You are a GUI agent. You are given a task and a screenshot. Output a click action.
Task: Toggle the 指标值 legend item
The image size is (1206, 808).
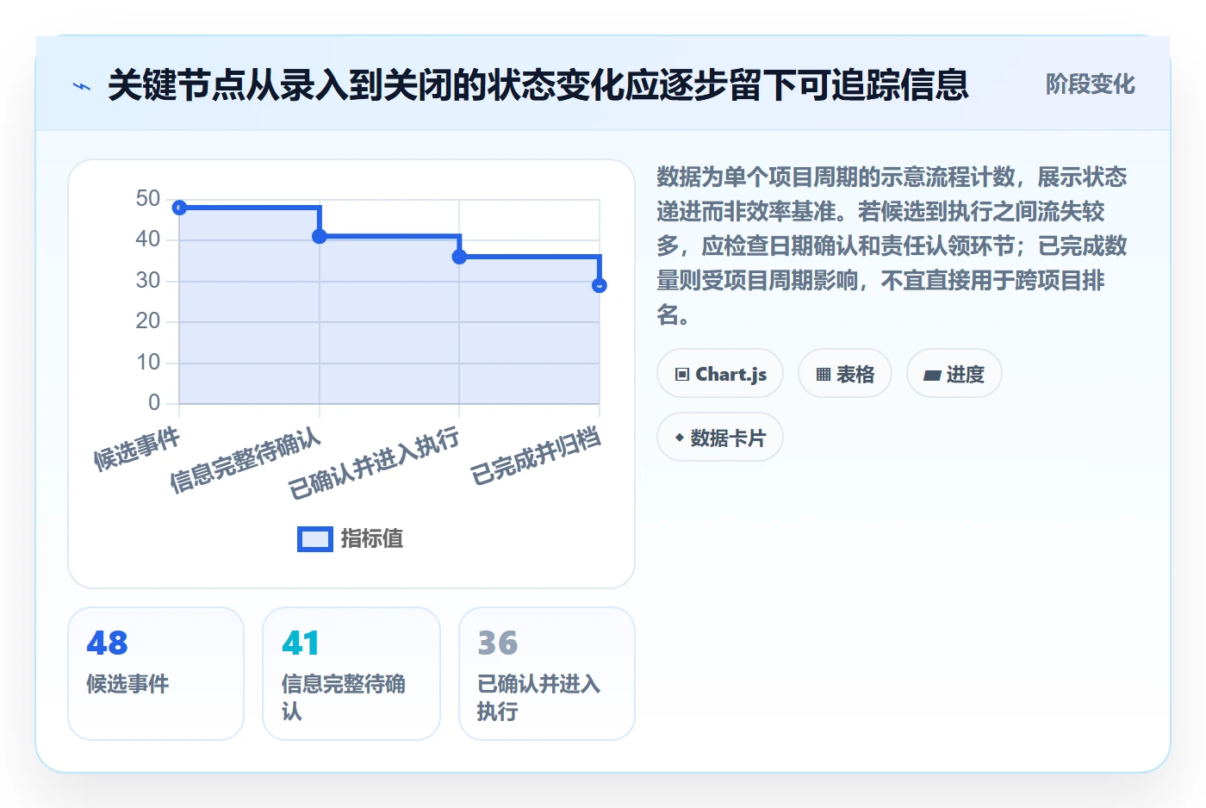pyautogui.click(x=351, y=539)
